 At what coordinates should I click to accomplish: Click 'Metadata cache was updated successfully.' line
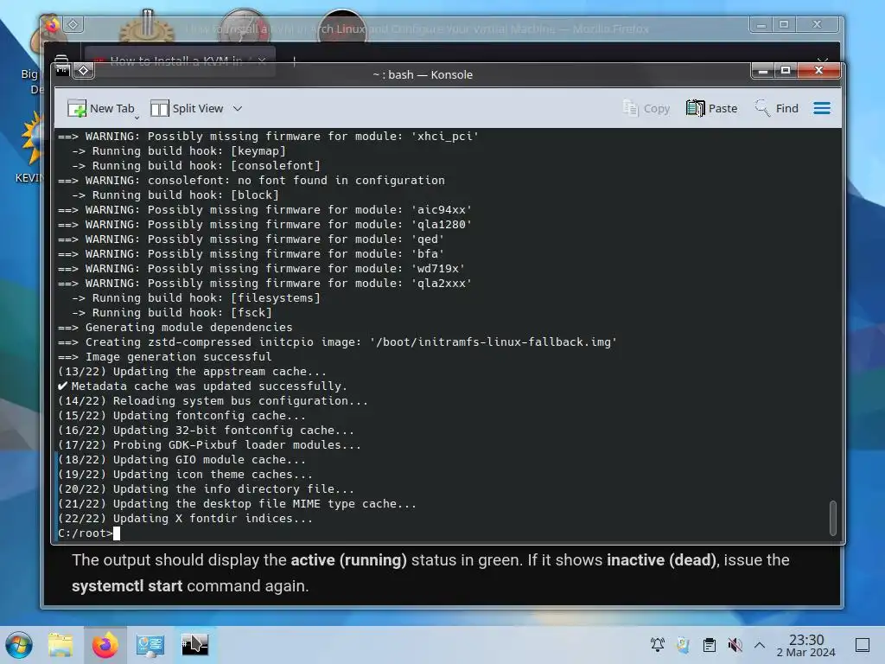click(x=202, y=386)
